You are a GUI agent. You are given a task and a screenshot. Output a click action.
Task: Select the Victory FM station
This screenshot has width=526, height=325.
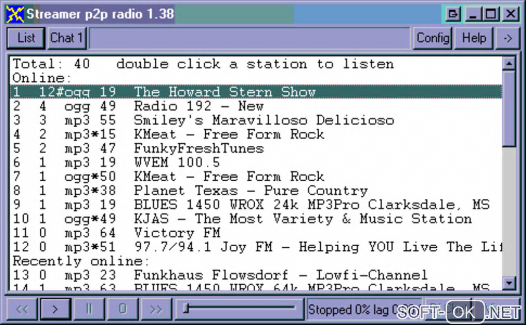pos(256,233)
